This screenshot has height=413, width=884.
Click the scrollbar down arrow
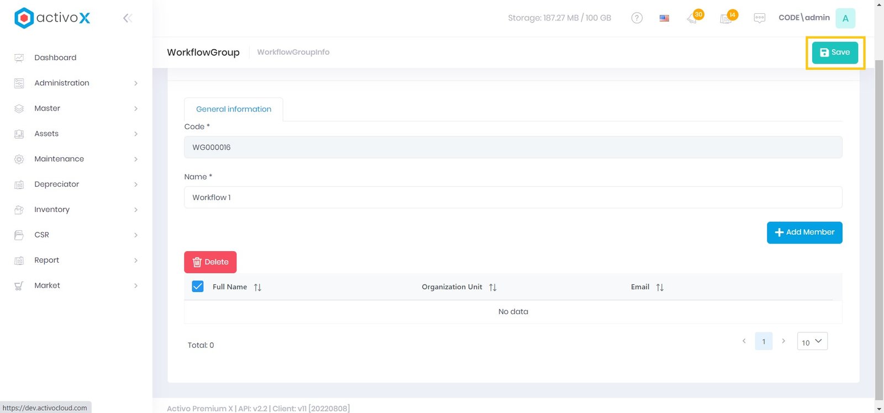click(879, 409)
